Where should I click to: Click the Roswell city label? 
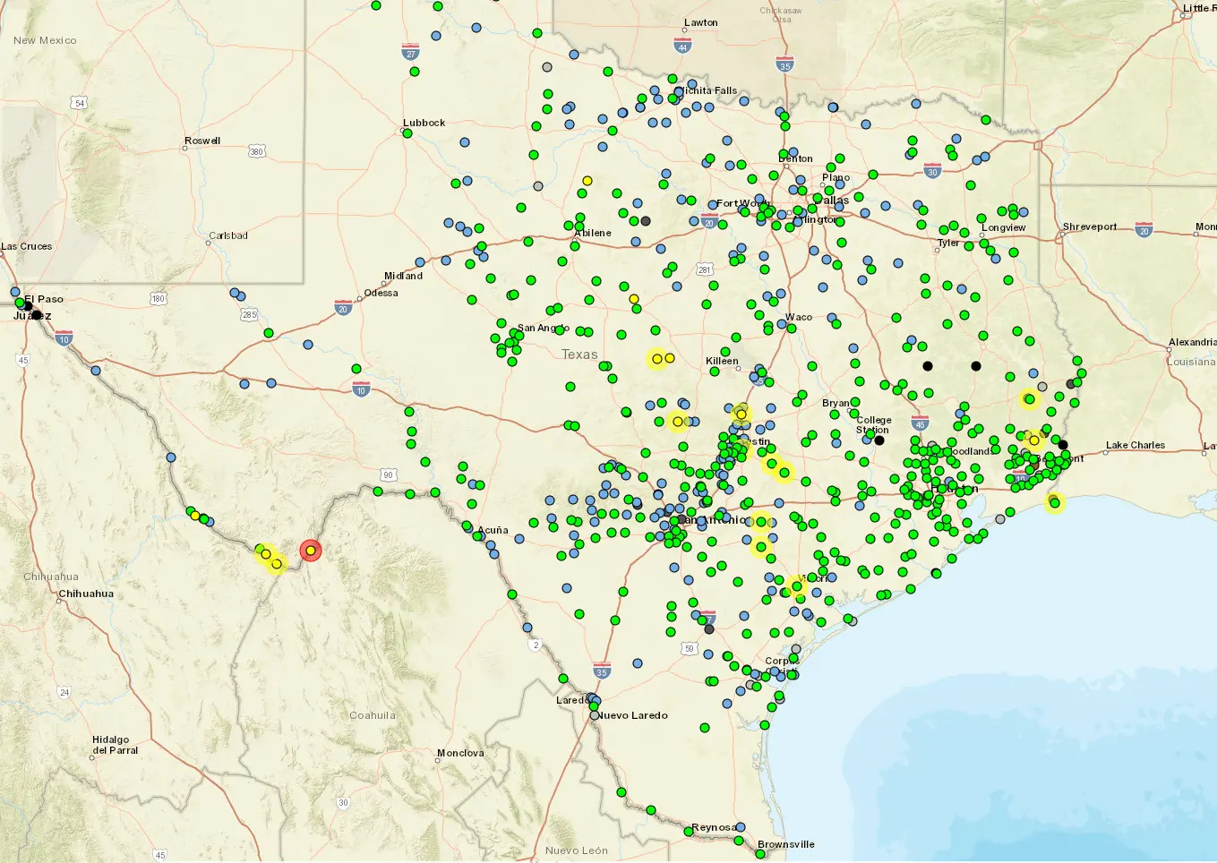click(x=202, y=141)
